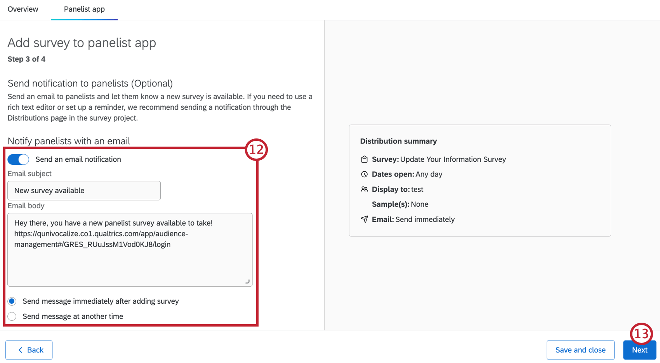Click Update Your Information Survey text
Image resolution: width=660 pixels, height=363 pixels.
click(453, 159)
